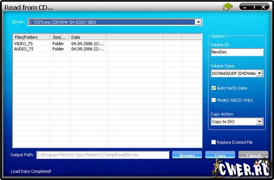The image size is (274, 180).
Task: Click the Browse button
Action: click(187, 155)
